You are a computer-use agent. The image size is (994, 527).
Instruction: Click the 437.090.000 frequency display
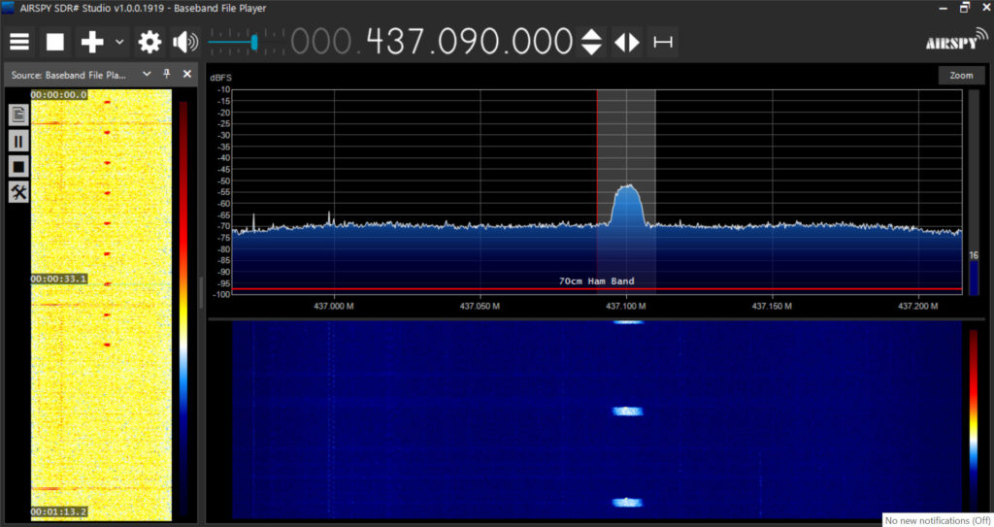pos(469,42)
